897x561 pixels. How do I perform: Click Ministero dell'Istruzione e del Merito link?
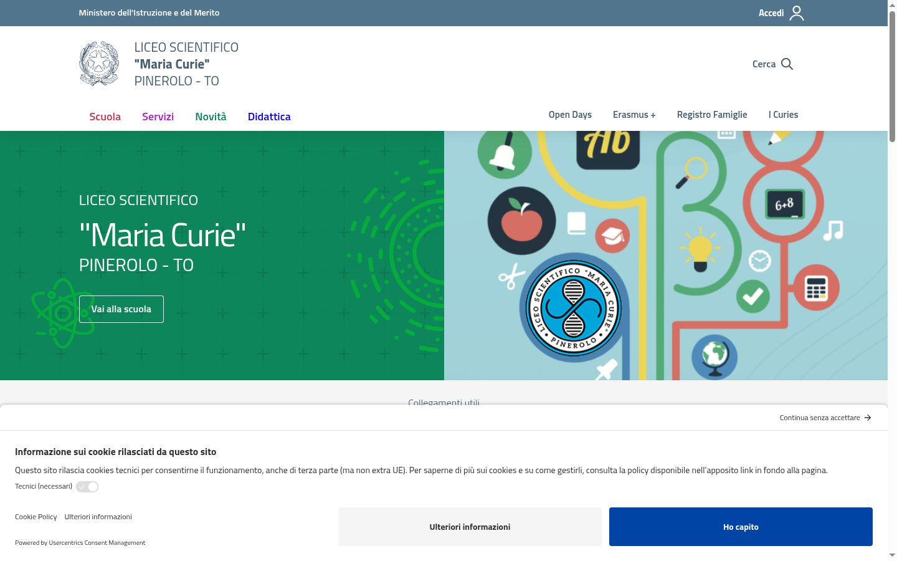coord(149,12)
